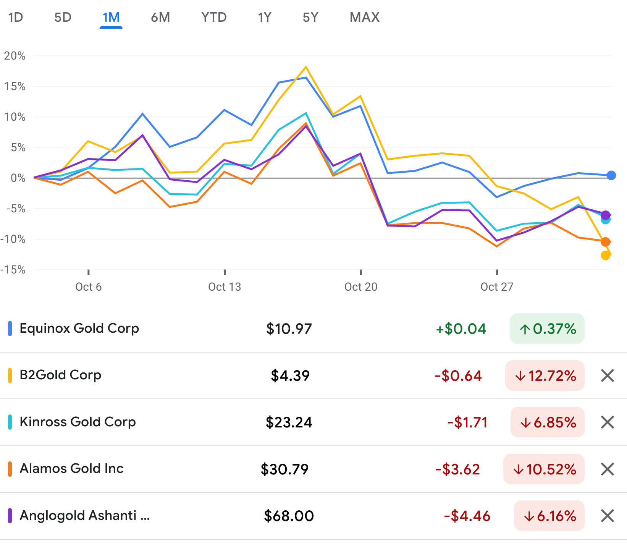627x547 pixels.
Task: Select the 5D time range tab
Action: click(x=63, y=17)
